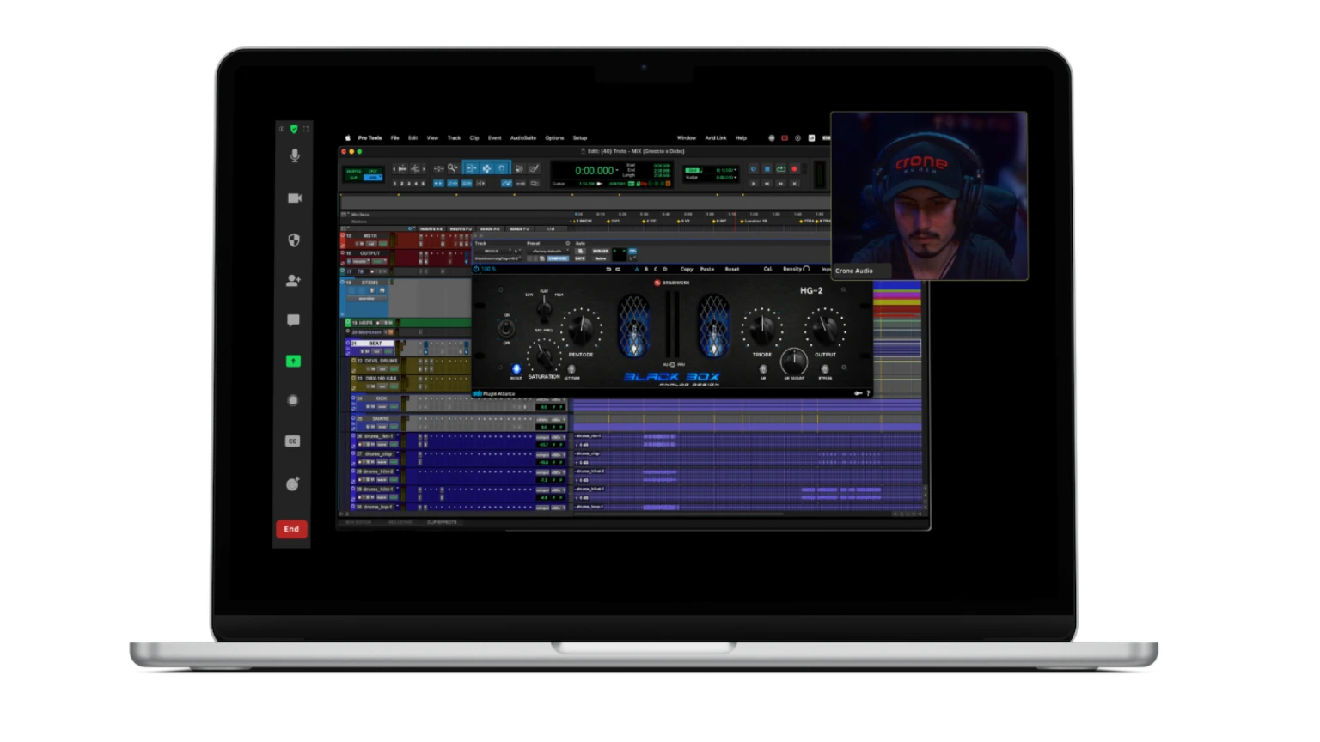
Task: Open the Track menu
Action: 454,137
